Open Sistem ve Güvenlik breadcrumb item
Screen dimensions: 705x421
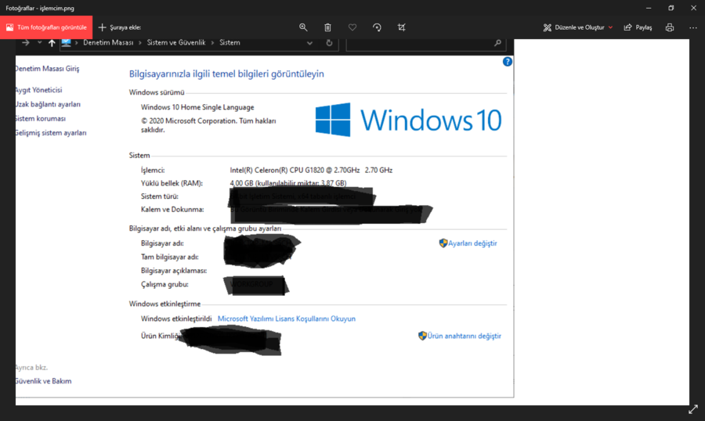[x=176, y=43]
